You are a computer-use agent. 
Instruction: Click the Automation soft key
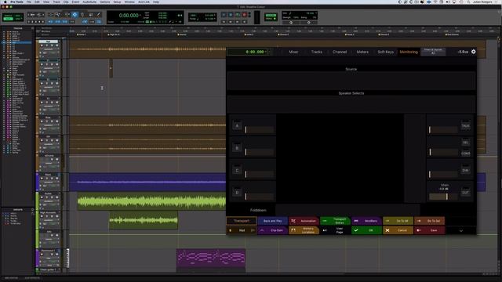304,221
